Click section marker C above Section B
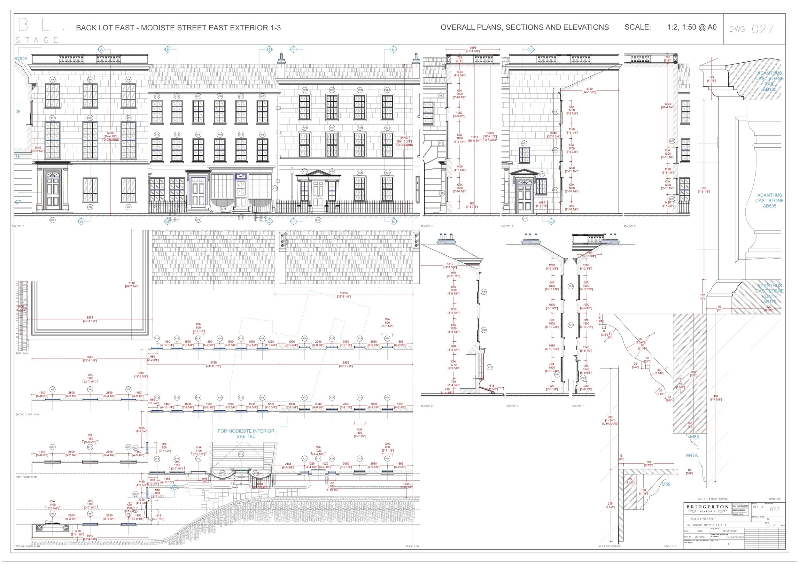Screen dimensions: 799x565 [531, 50]
